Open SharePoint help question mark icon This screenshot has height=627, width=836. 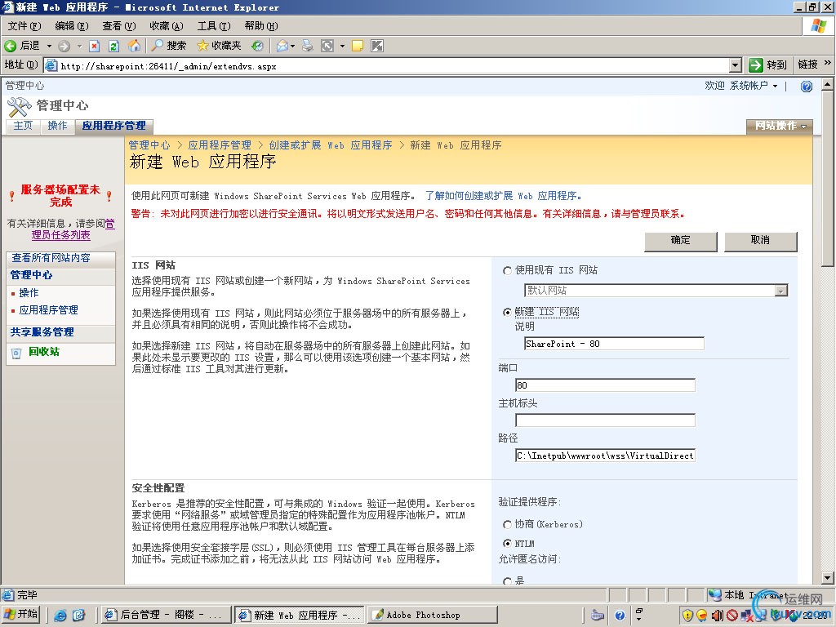(806, 87)
